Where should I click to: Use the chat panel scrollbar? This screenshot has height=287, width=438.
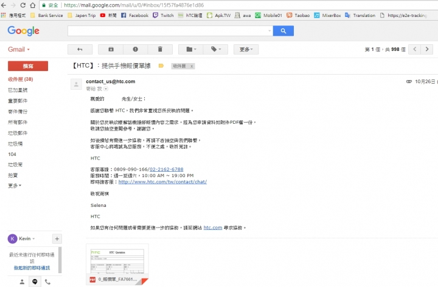[x=60, y=260]
